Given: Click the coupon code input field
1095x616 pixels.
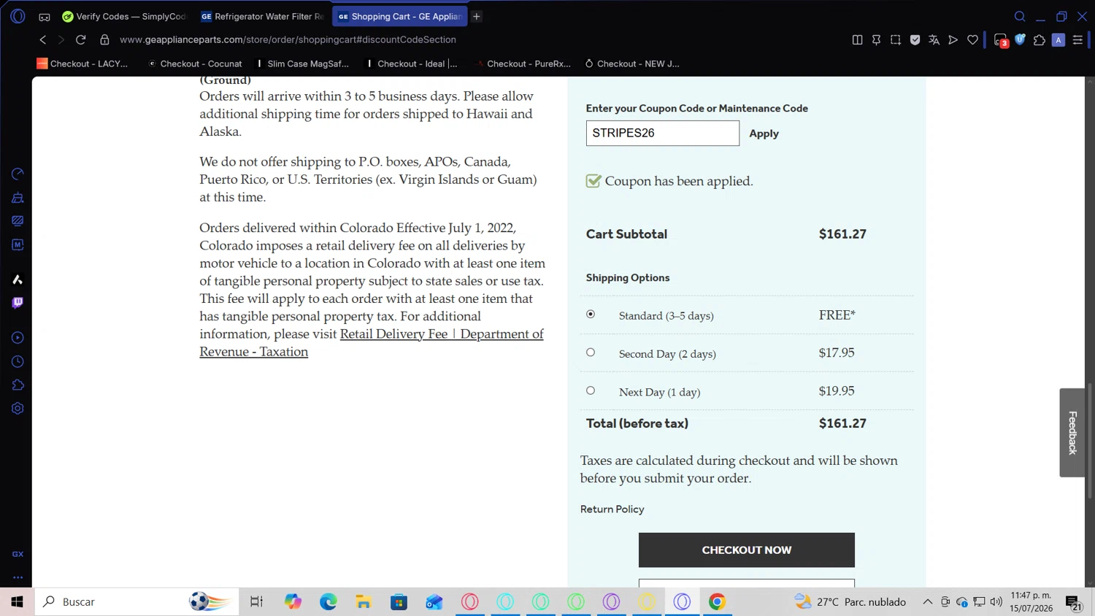Looking at the screenshot, I should (x=662, y=133).
